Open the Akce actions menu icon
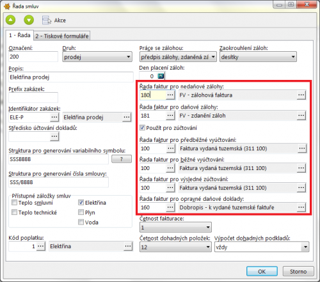Screen dimensions: 320x282 pos(47,20)
